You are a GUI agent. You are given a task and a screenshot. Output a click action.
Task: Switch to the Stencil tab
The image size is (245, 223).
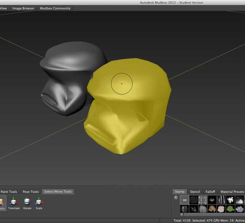195,192
